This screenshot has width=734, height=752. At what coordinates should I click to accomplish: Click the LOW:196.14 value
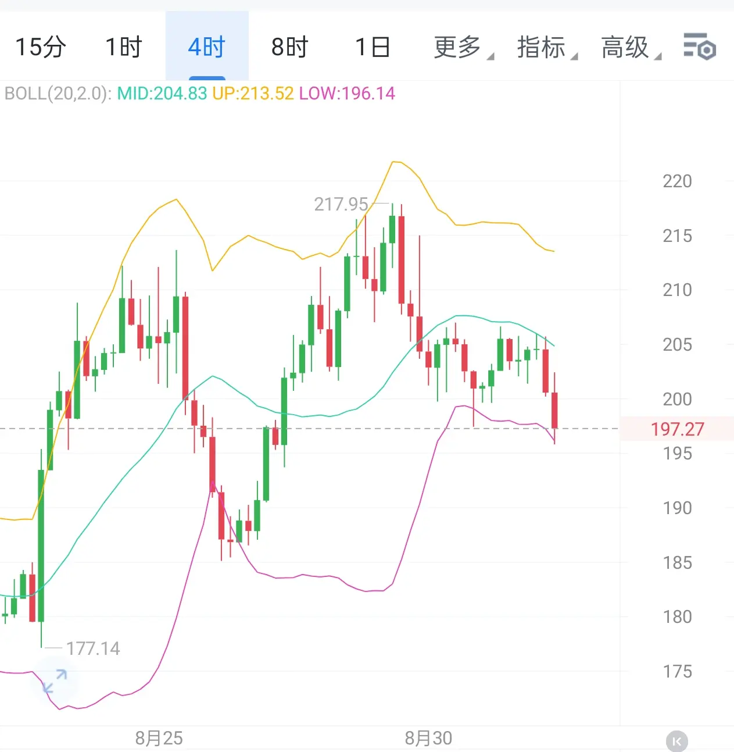pos(347,94)
